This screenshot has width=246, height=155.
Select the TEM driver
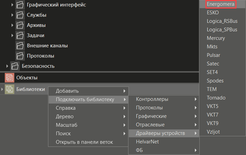(222, 89)
